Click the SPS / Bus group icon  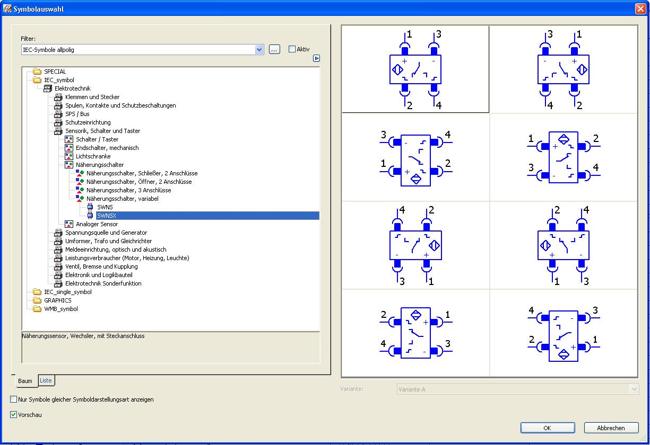point(58,114)
